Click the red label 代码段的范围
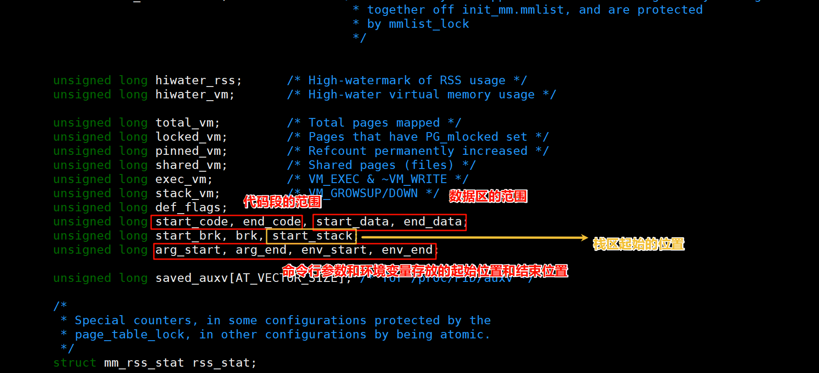This screenshot has width=819, height=373. 282,201
